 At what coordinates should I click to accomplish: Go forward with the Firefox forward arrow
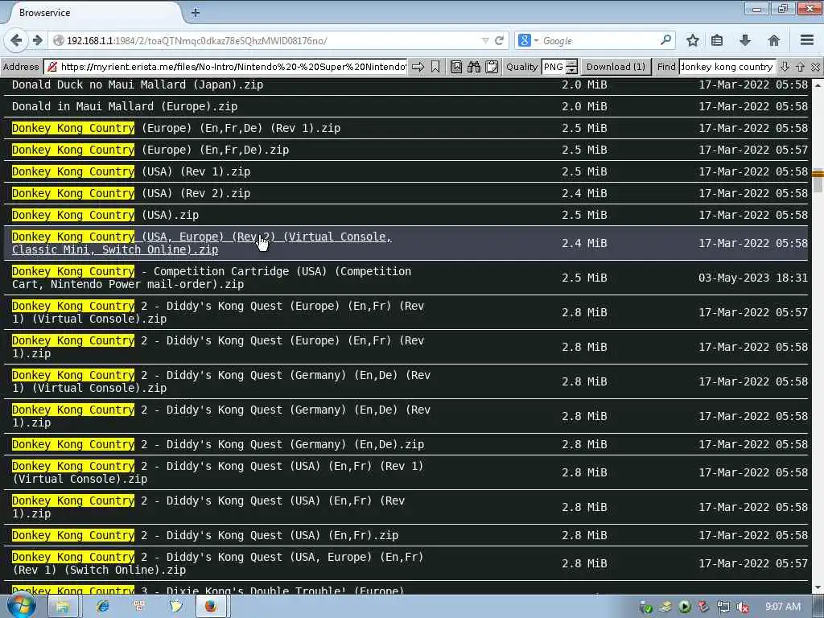(x=37, y=40)
